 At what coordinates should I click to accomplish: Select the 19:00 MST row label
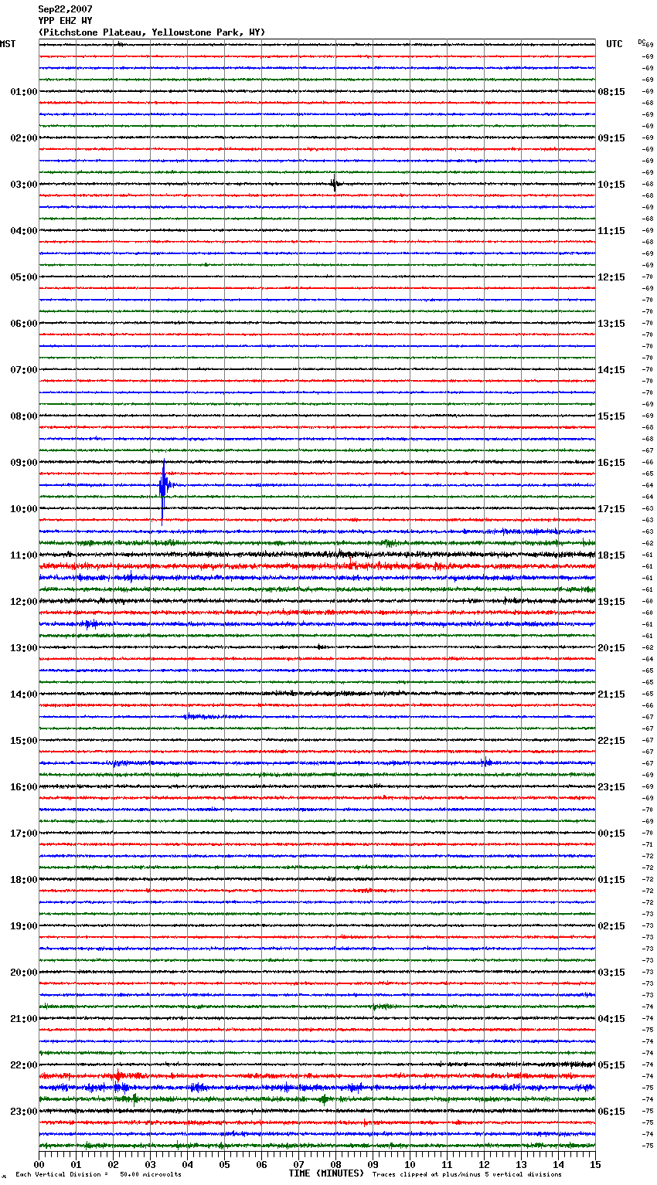click(24, 926)
